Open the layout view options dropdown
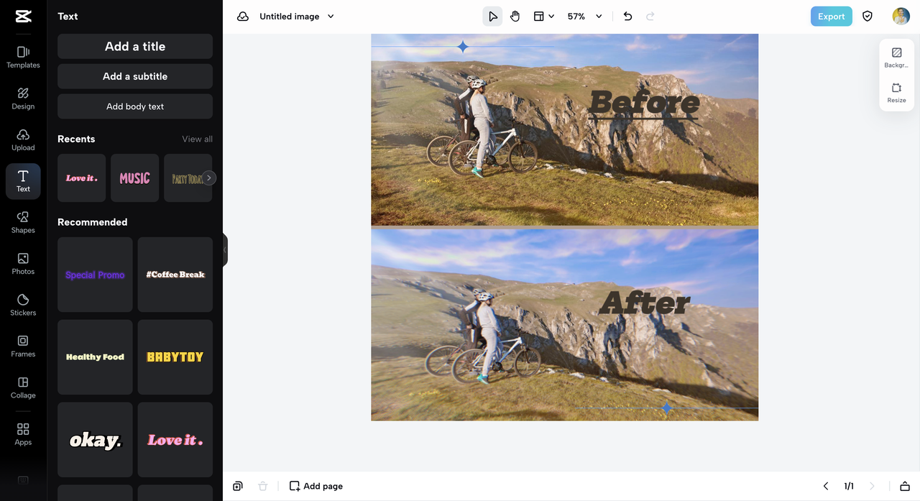Viewport: 920px width, 501px height. 544,17
